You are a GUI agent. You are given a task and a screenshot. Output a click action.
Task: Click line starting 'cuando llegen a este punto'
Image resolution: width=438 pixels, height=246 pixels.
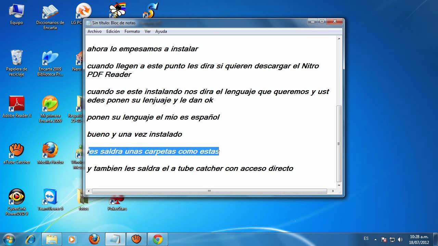(203, 66)
